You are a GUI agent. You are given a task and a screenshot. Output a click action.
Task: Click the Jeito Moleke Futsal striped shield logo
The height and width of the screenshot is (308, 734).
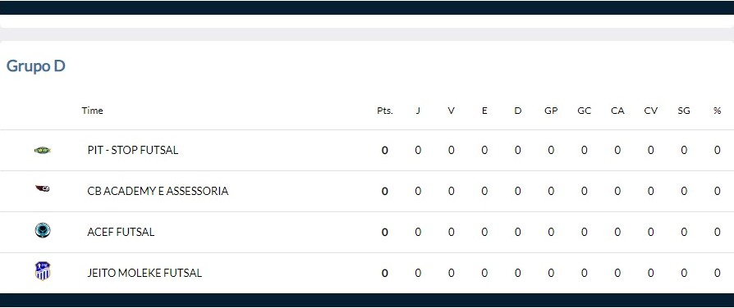coord(43,271)
